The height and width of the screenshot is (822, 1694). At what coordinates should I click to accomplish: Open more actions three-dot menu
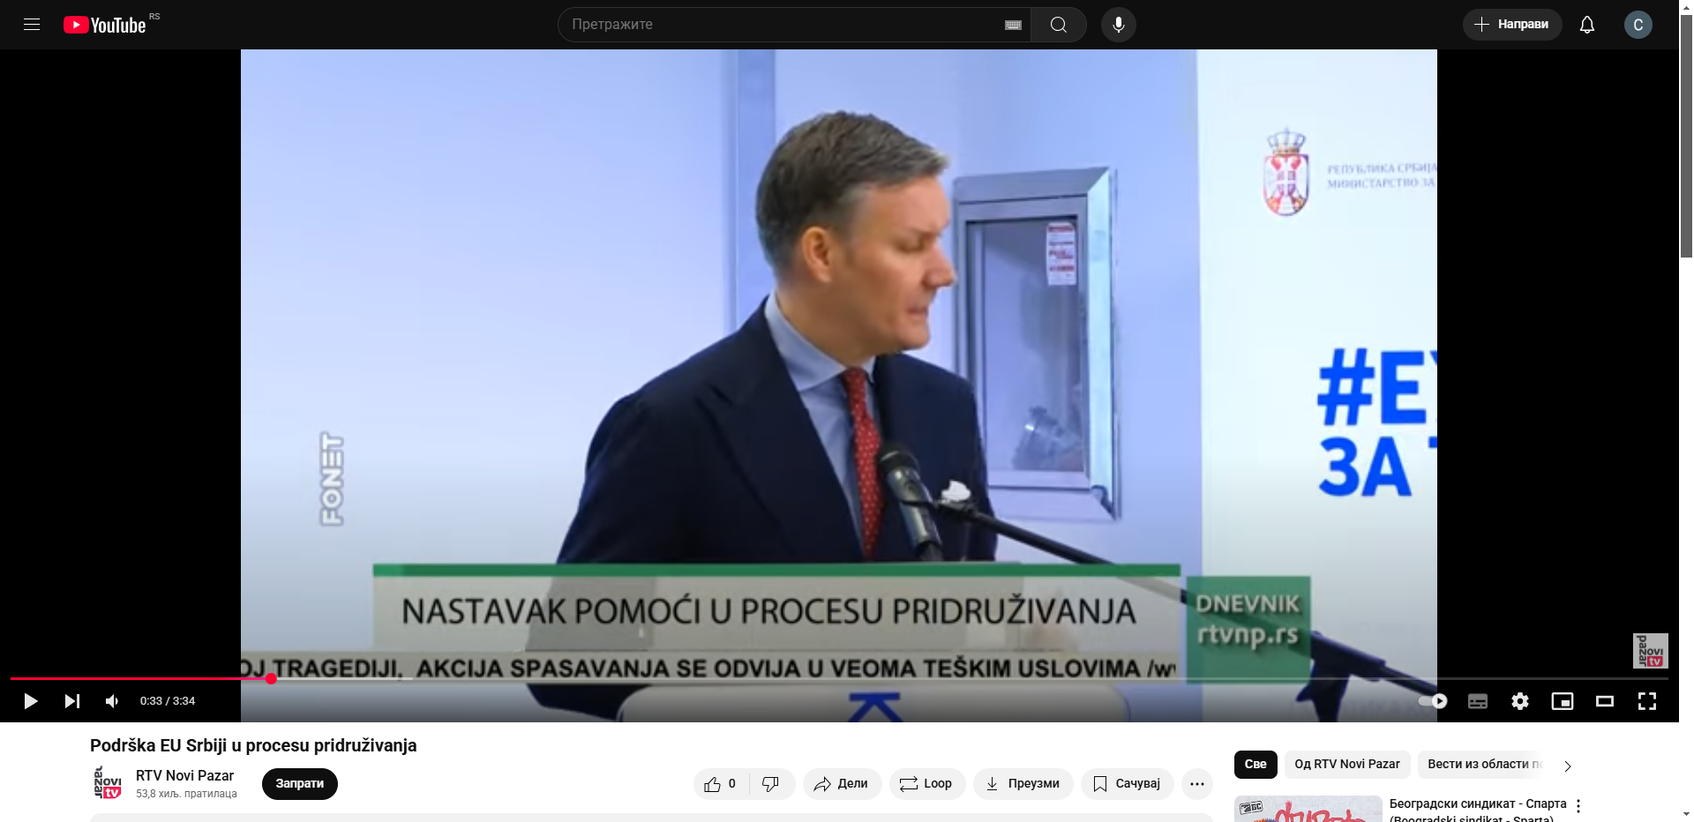tap(1196, 784)
